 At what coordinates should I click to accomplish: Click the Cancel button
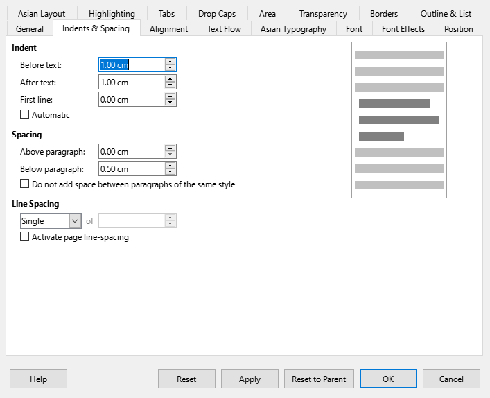(x=451, y=379)
